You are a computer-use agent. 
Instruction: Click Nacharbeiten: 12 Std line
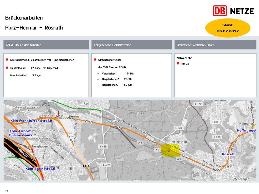(117, 85)
